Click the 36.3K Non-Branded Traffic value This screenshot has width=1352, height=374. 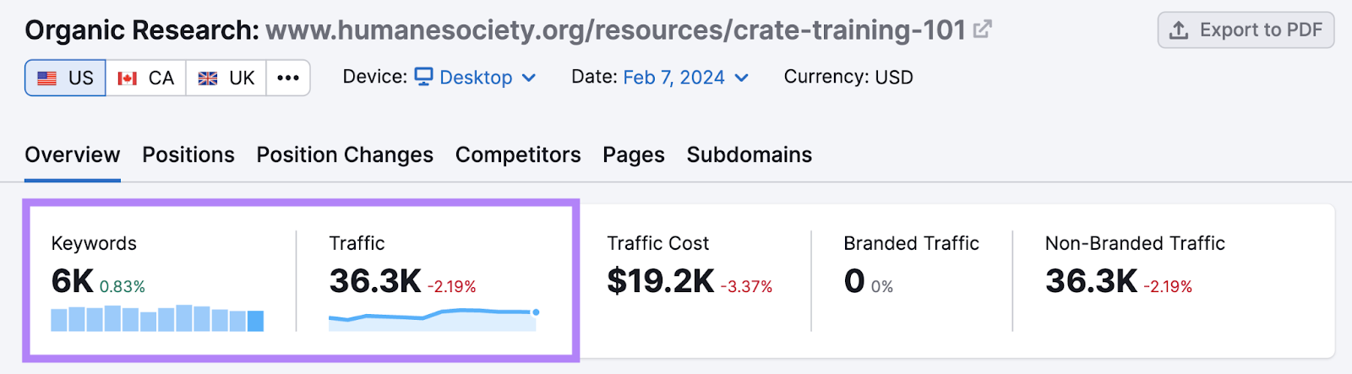(x=1091, y=281)
